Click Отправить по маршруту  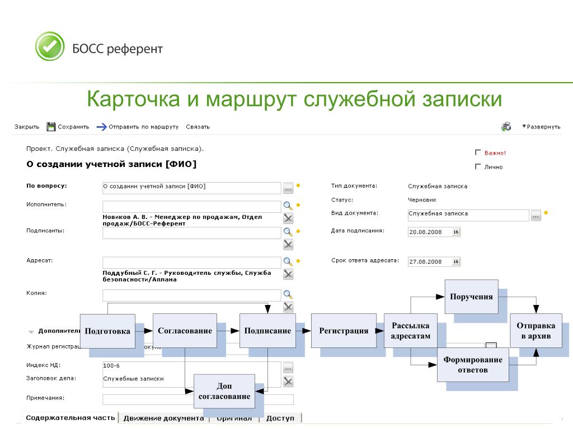pos(144,127)
